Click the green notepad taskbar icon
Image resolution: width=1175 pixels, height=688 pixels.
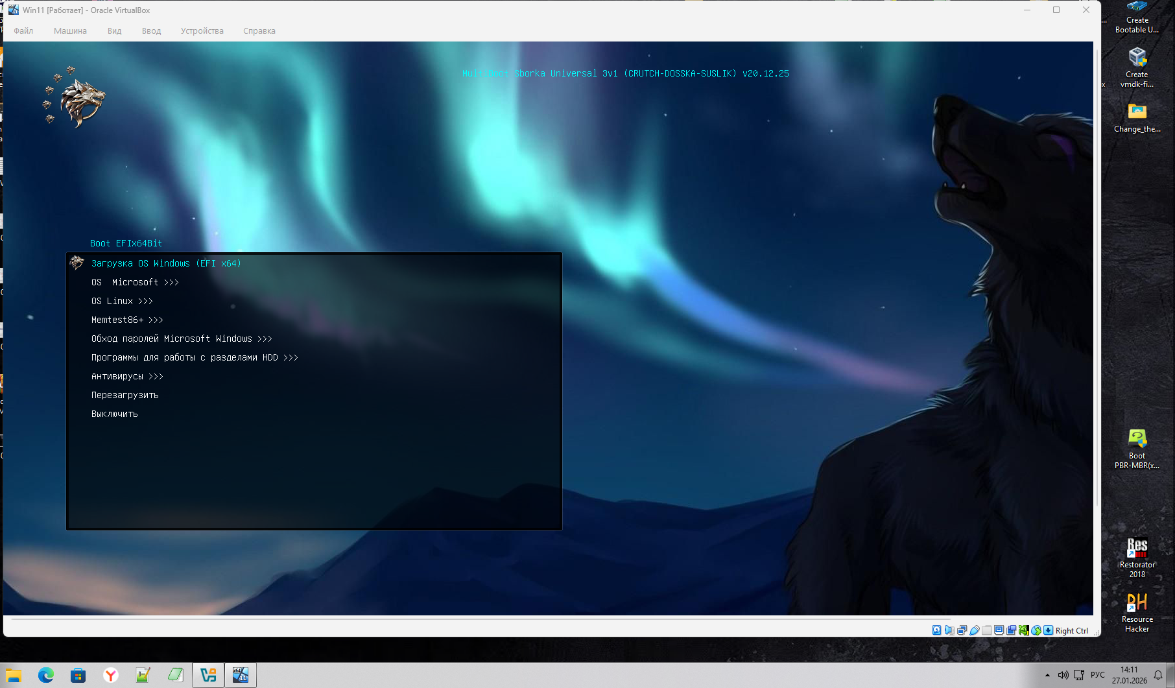coord(176,675)
